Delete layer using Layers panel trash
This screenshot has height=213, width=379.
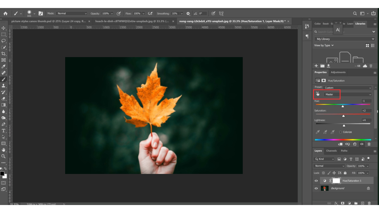tap(369, 203)
